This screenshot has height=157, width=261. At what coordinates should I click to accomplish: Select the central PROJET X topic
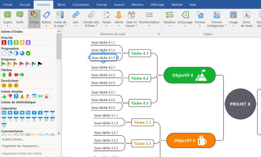[x=240, y=104]
